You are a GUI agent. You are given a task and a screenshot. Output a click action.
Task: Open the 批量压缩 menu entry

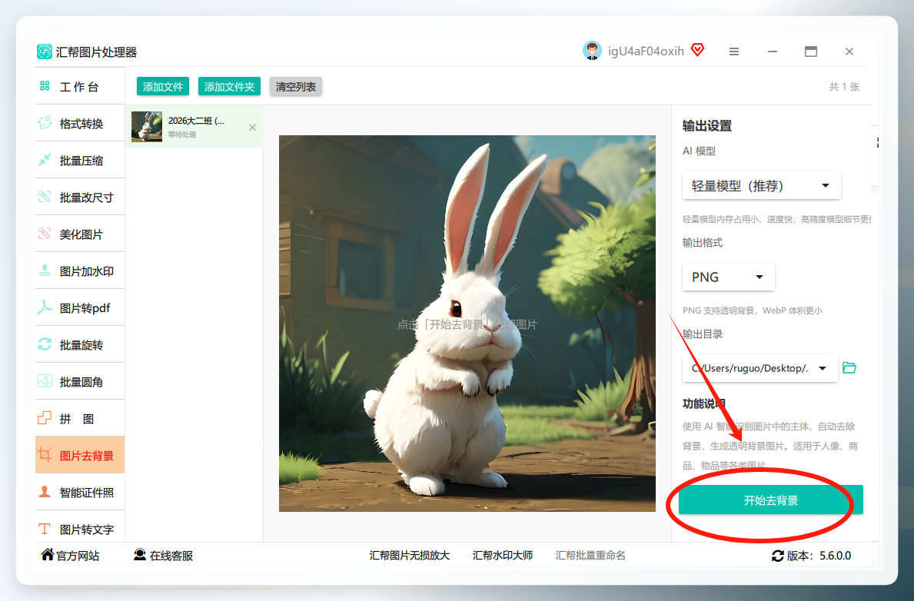coord(80,161)
